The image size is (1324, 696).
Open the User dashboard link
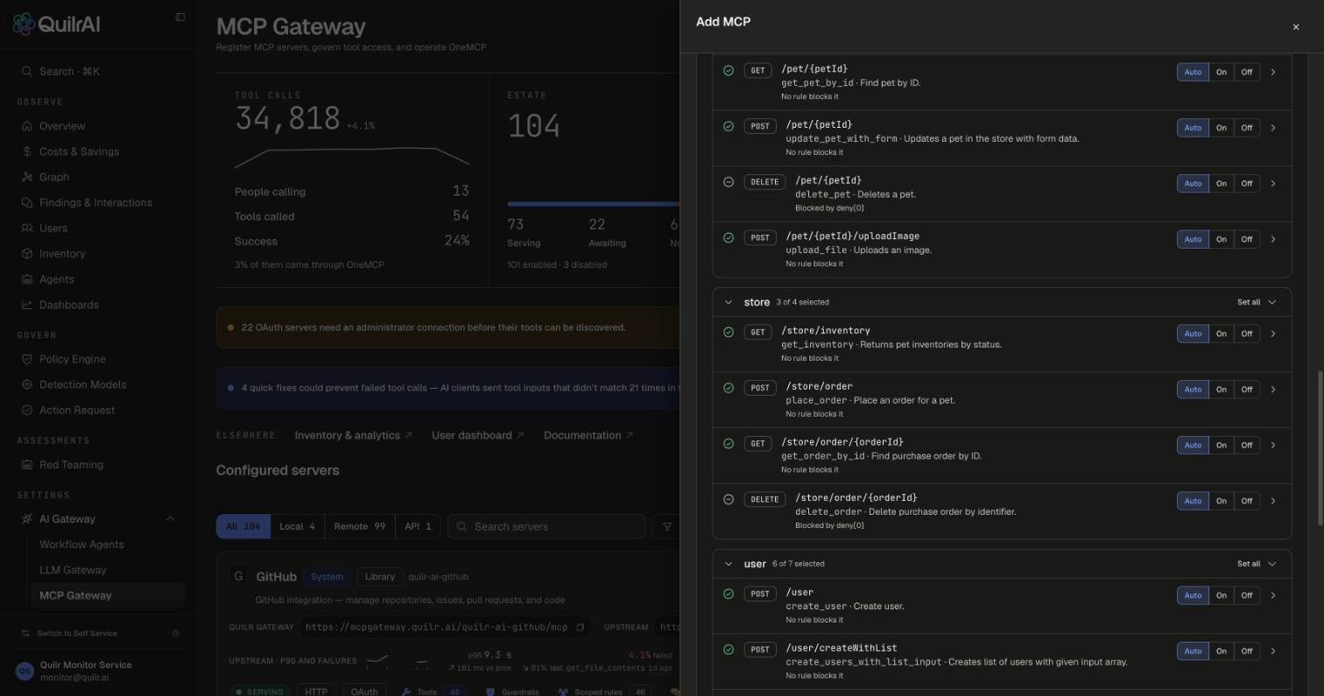(x=478, y=435)
